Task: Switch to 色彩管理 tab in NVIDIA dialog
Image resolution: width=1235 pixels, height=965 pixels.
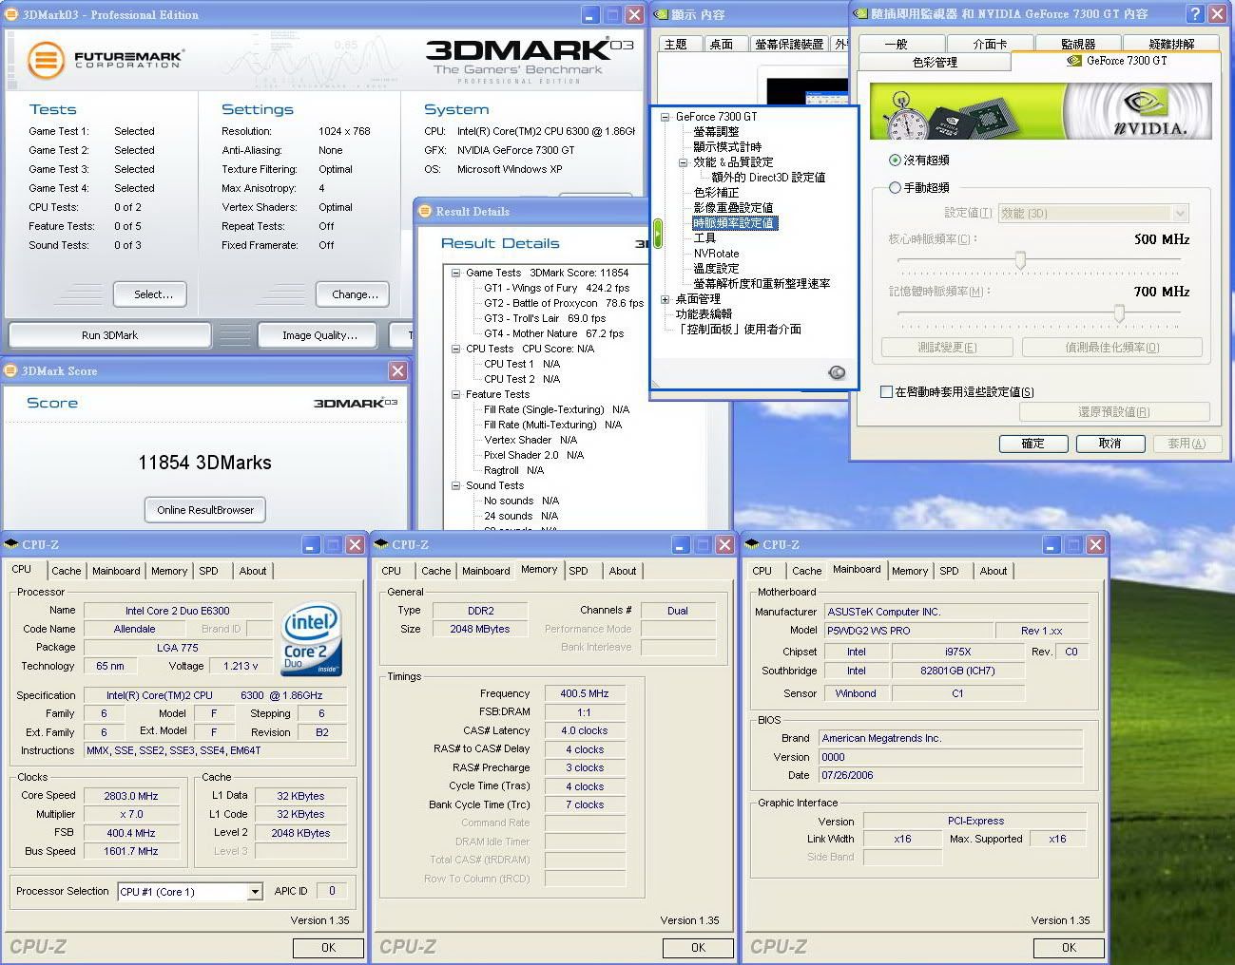Action: pyautogui.click(x=935, y=62)
